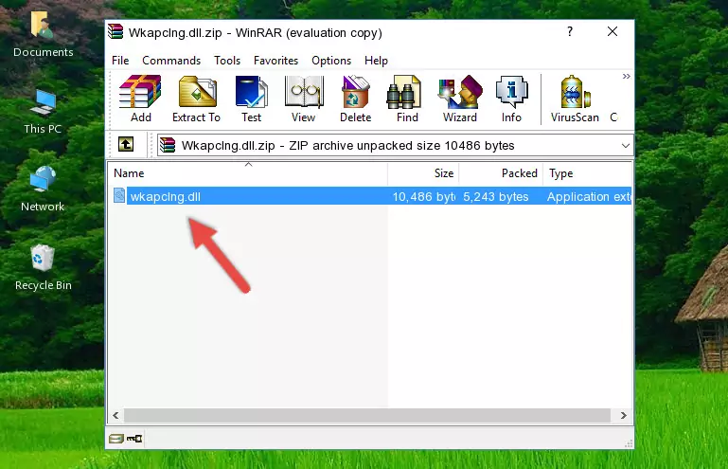Go up one folder level
The width and height of the screenshot is (728, 469).
coord(126,145)
